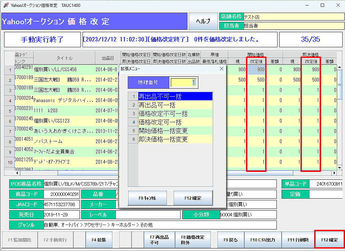Click the ヘルプ help button

(203, 21)
